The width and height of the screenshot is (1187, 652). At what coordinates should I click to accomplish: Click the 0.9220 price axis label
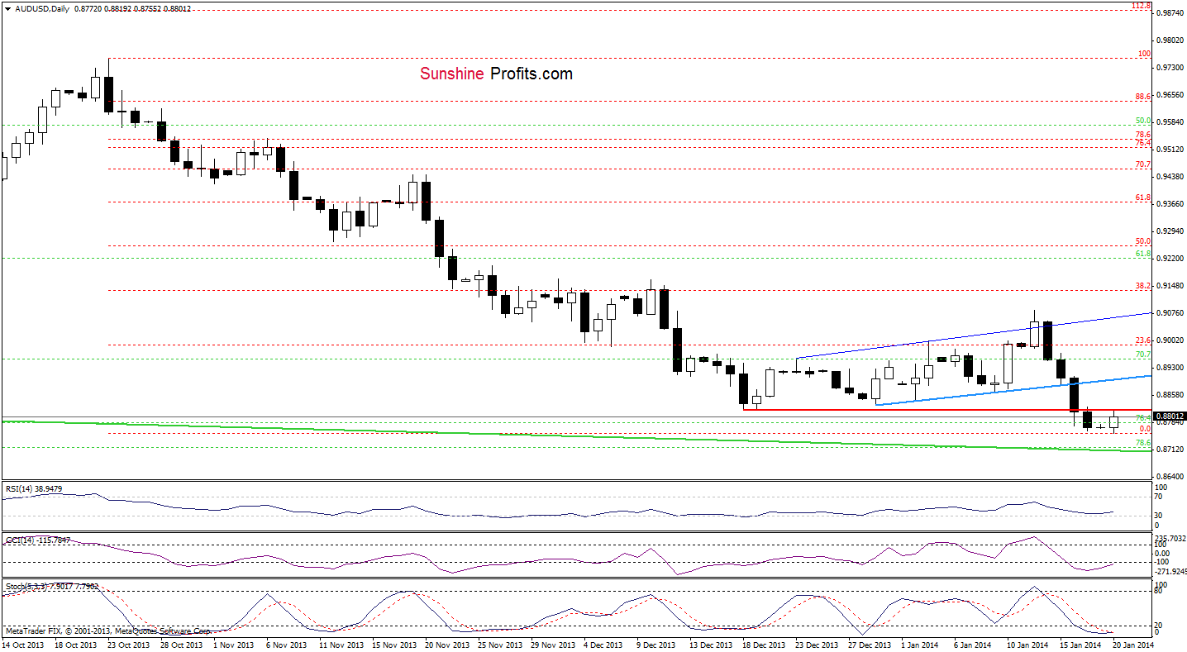point(1170,259)
